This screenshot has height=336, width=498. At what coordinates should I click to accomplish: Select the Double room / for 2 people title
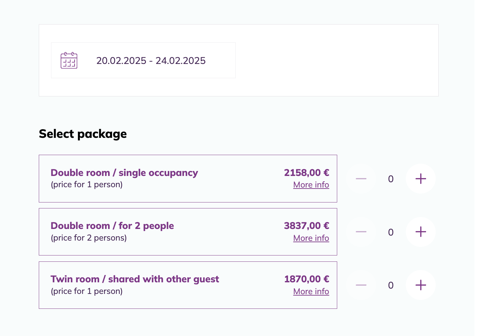click(x=112, y=226)
